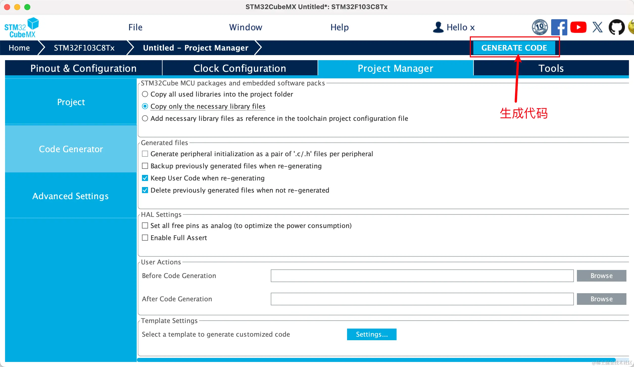Open the Advanced Settings side section
634x367 pixels.
click(71, 196)
